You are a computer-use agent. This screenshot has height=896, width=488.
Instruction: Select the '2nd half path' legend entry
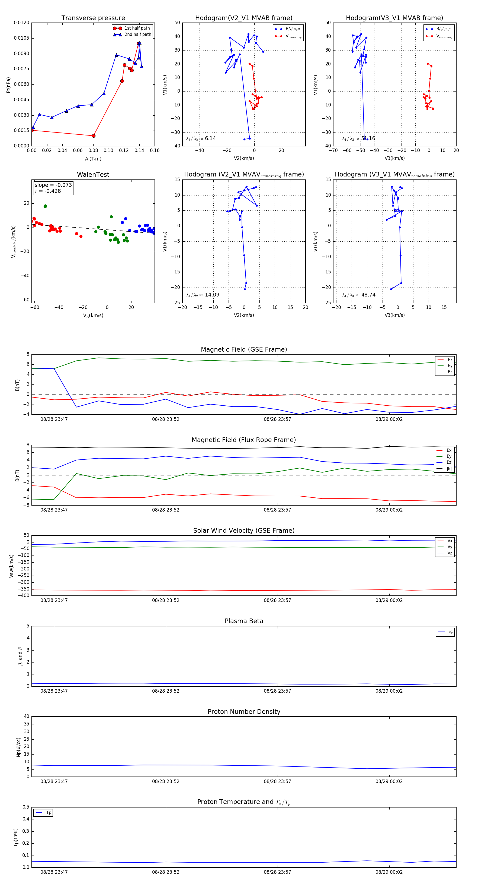(132, 34)
